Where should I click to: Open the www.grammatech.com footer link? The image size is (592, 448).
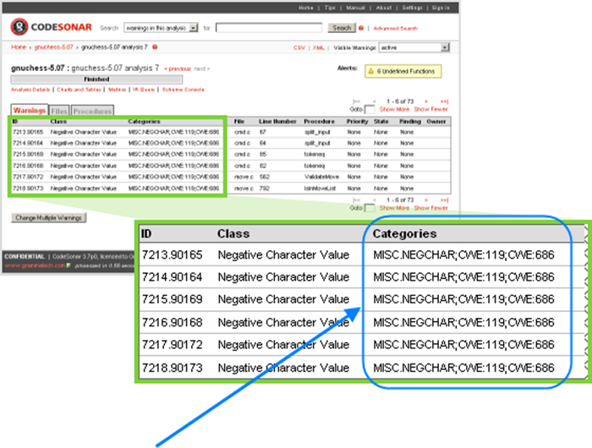[x=35, y=265]
